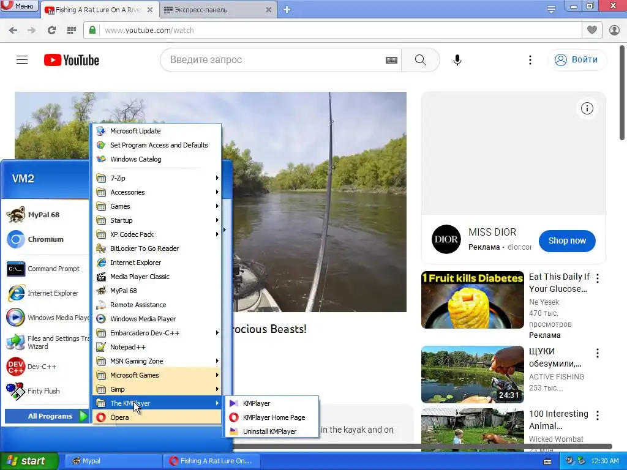Viewport: 627px width, 470px height.
Task: Open the MISS DIOR ad title
Action: tap(492, 232)
